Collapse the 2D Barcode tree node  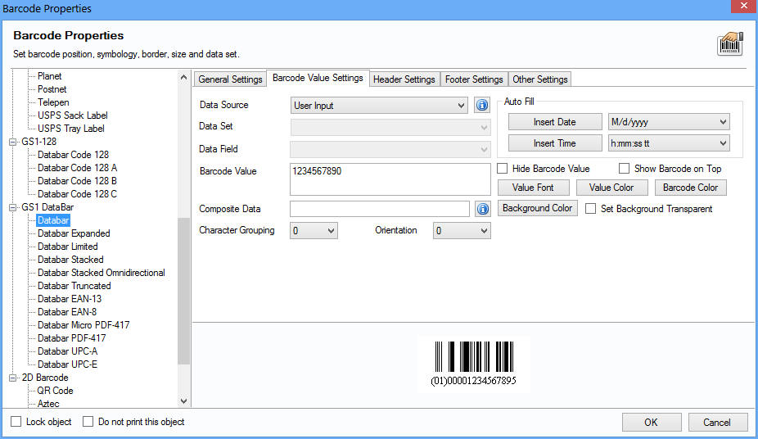[x=12, y=378]
